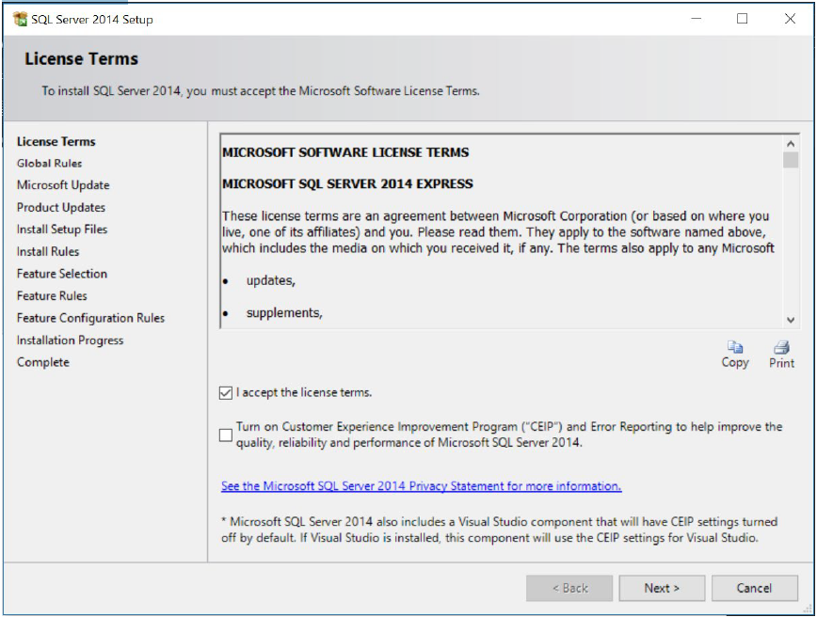This screenshot has width=817, height=617.
Task: Select 'Product Updates' step in sidebar
Action: (61, 207)
